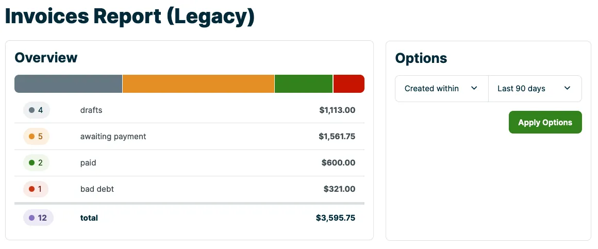
Task: Select the red bad debt bar segment
Action: click(x=349, y=84)
